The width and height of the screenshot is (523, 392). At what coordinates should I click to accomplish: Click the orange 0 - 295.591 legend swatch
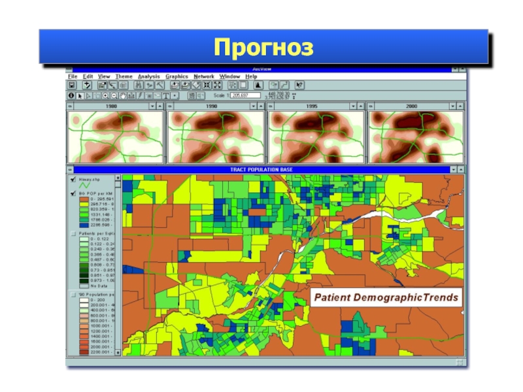coord(84,199)
